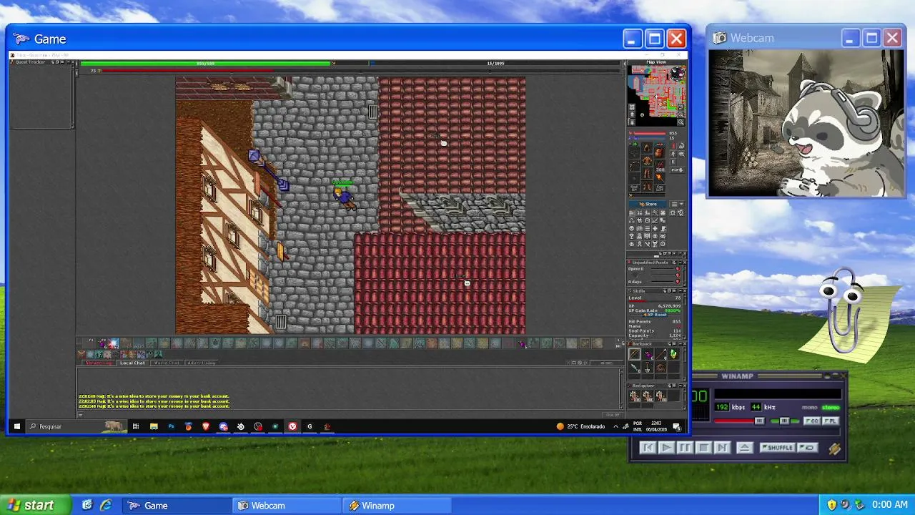Screen dimensions: 915x515
Task: Open the G app in inner taskbar
Action: pyautogui.click(x=310, y=426)
